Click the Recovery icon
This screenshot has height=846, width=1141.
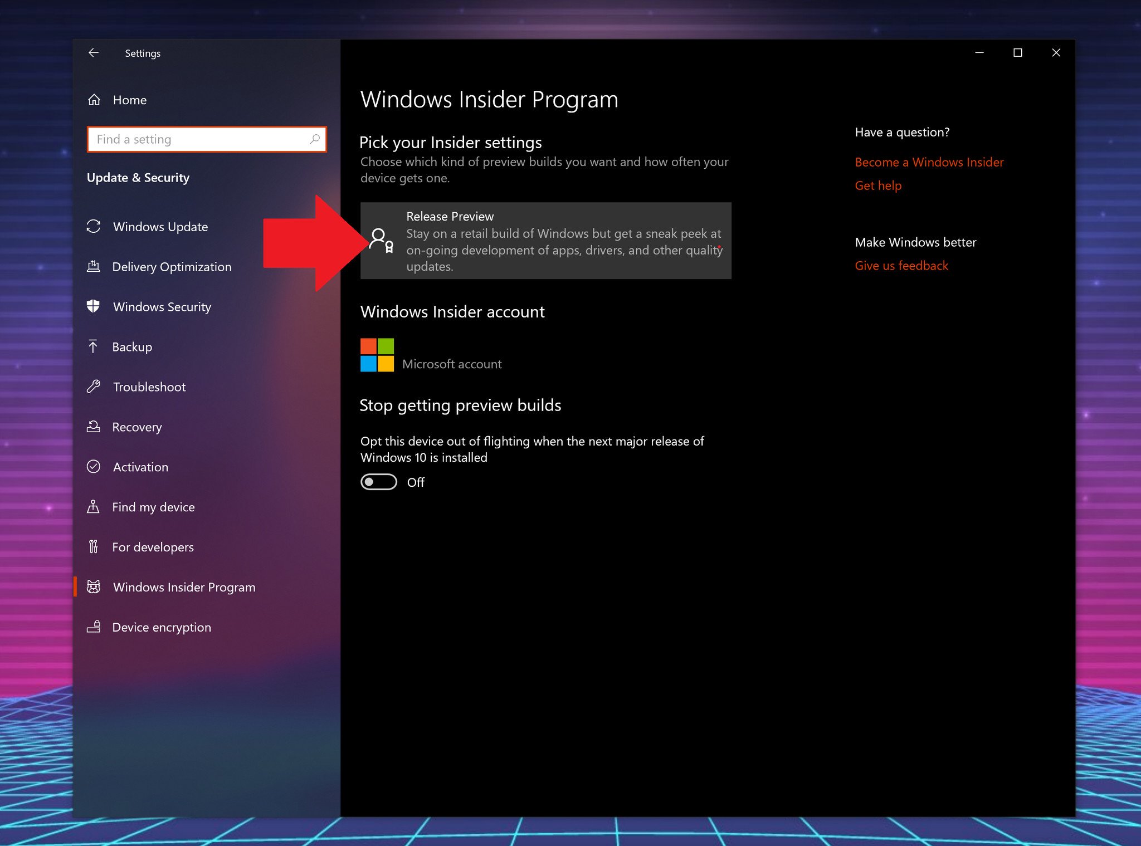pyautogui.click(x=94, y=427)
